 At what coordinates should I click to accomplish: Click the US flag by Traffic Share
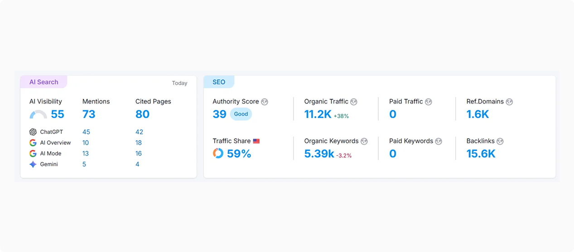tap(256, 141)
